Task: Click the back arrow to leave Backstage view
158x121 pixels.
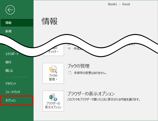Action: point(10,10)
